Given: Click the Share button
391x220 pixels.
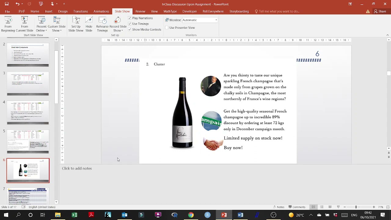Looking at the screenshot, I should 380,11.
